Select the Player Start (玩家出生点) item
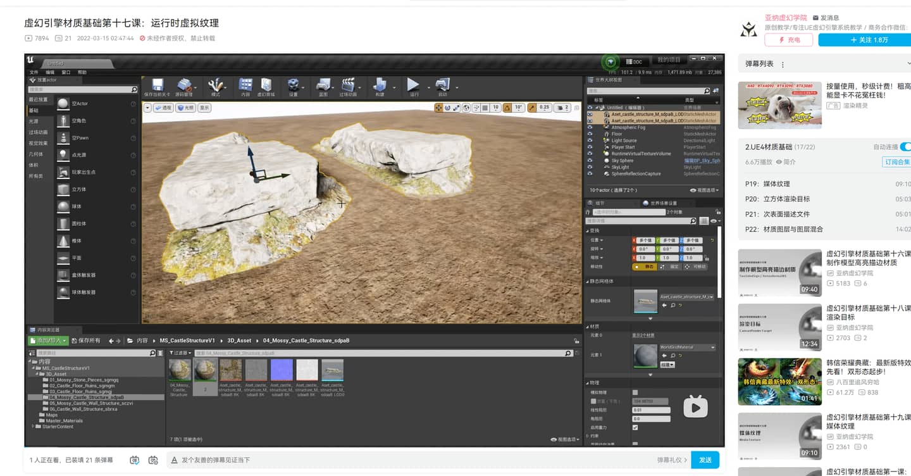 click(96, 172)
